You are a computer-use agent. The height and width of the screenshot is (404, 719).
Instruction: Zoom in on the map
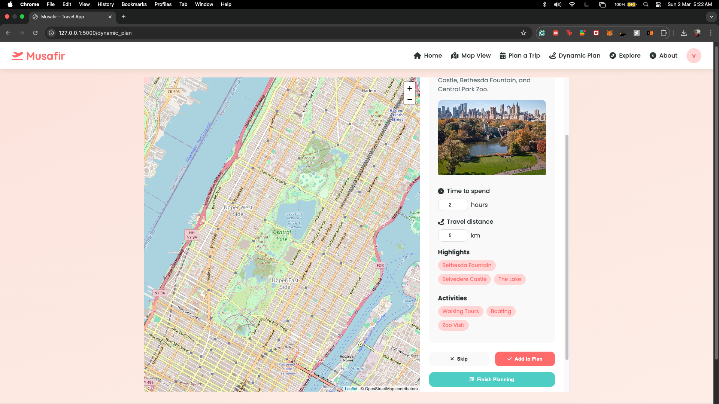(410, 89)
